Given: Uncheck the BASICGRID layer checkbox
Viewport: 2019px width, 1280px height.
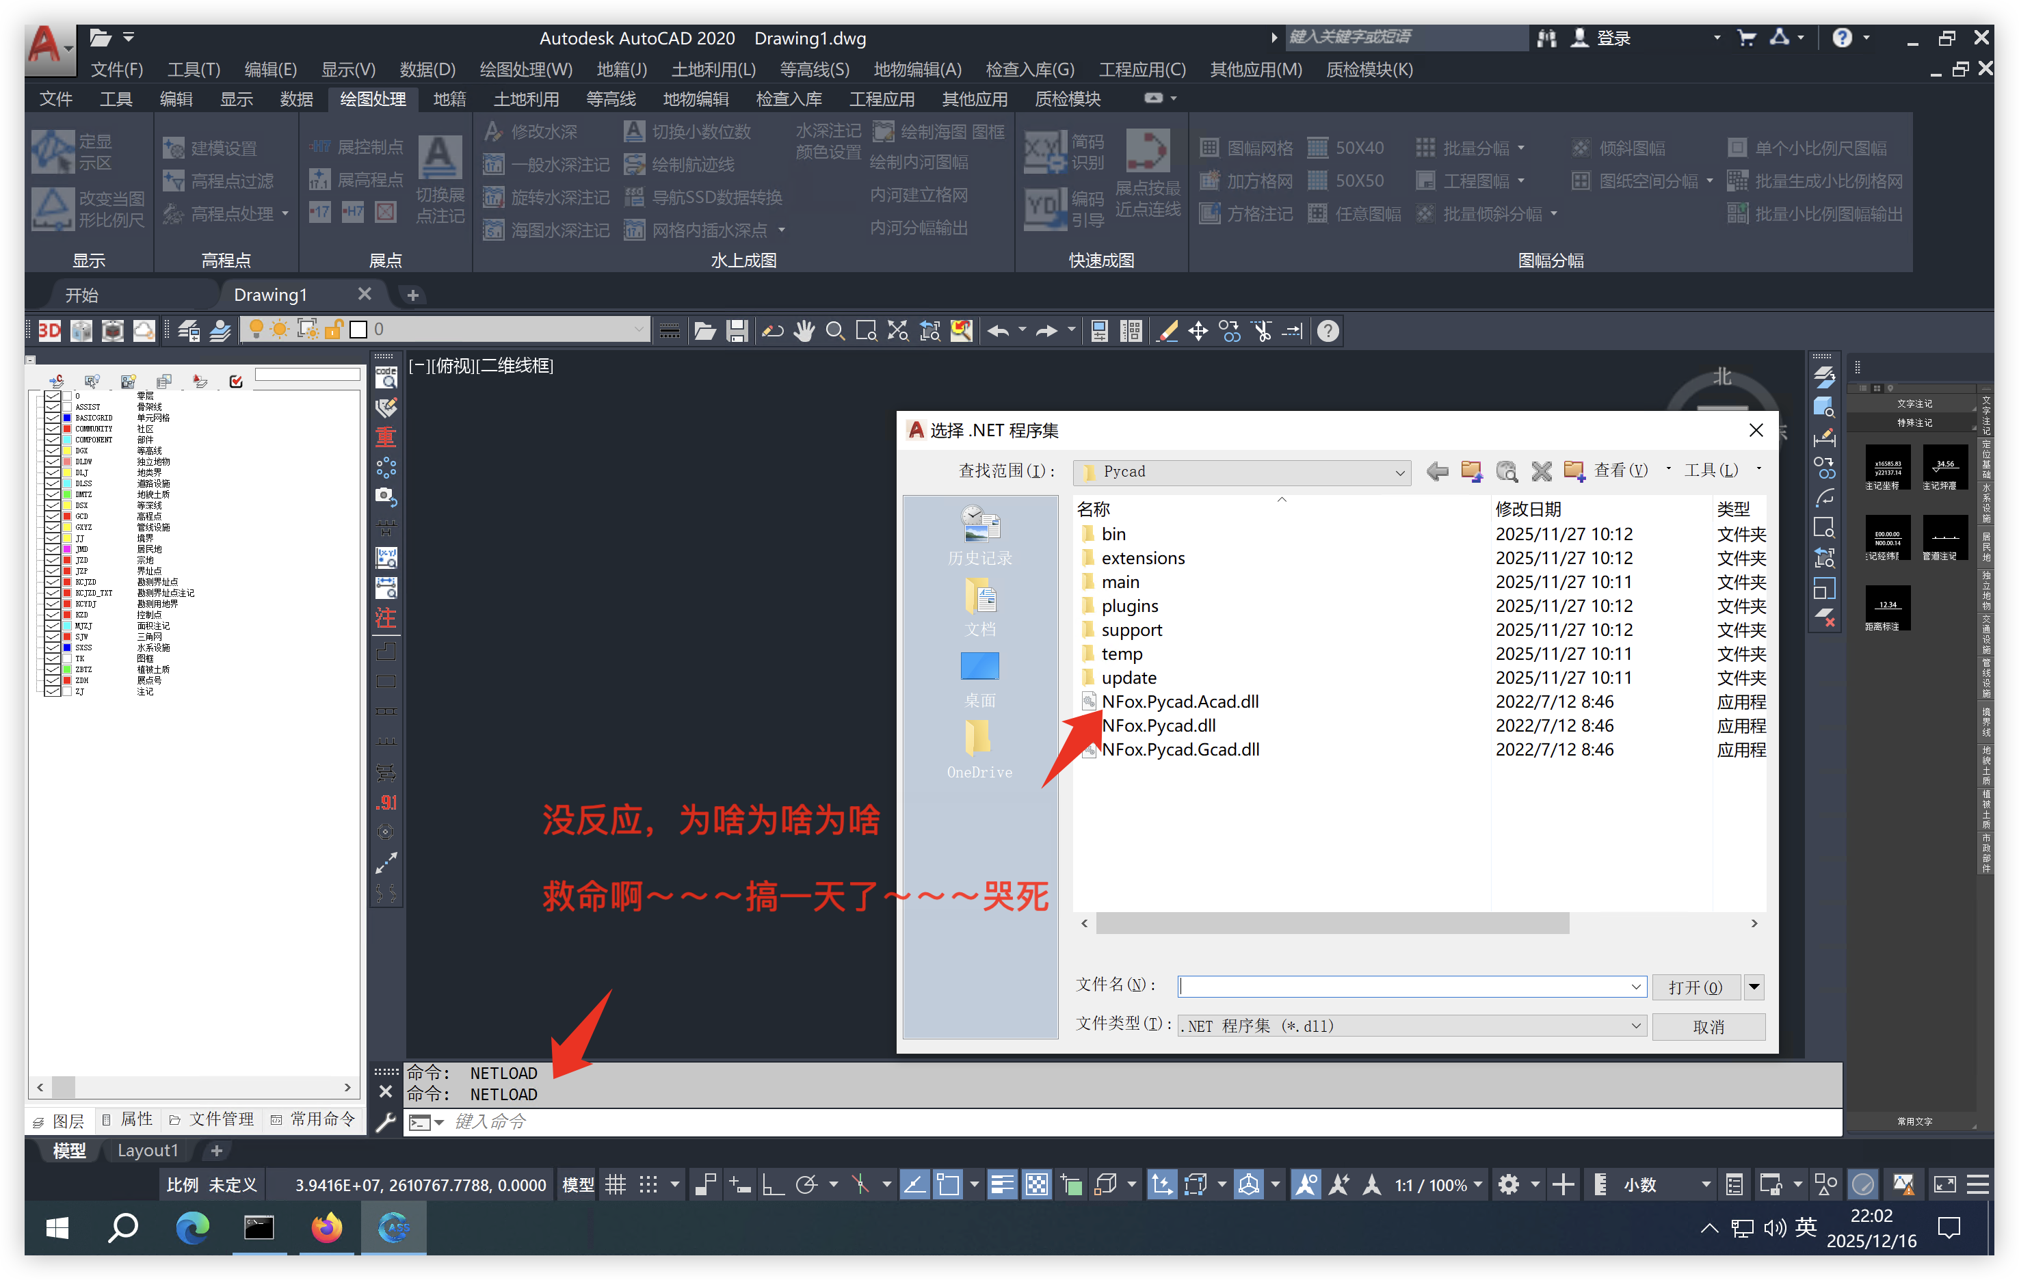Looking at the screenshot, I should pos(52,418).
